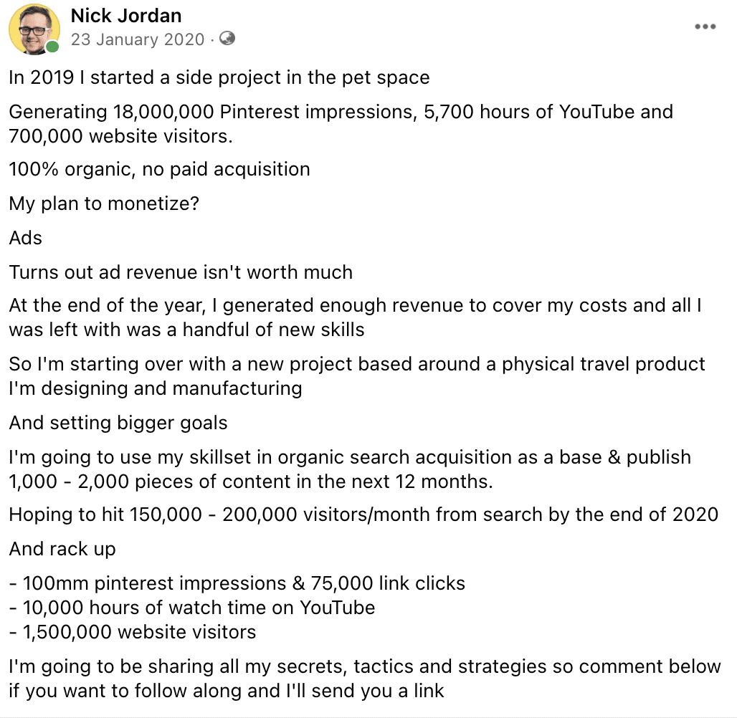Click the '100% organic, no paid acquisition' line
The image size is (737, 718).
tap(159, 169)
